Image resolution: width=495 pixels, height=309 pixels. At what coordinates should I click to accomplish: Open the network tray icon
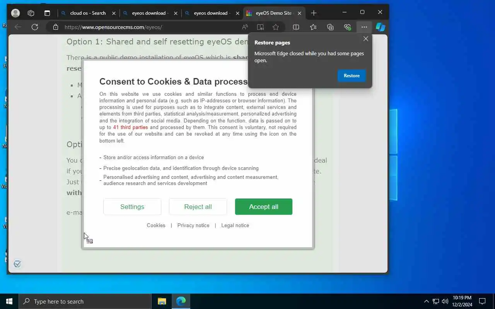coord(435,301)
